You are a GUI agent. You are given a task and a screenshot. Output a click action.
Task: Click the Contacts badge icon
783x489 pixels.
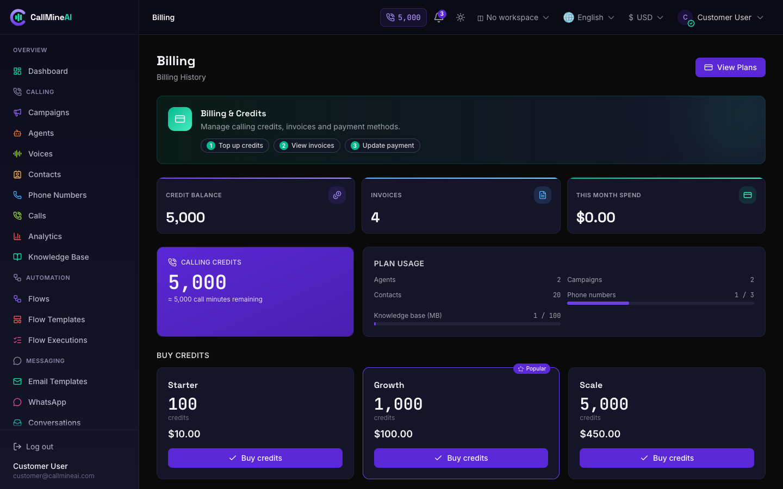17,174
